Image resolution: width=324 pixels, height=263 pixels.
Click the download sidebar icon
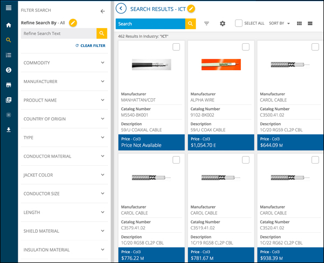tap(9, 130)
